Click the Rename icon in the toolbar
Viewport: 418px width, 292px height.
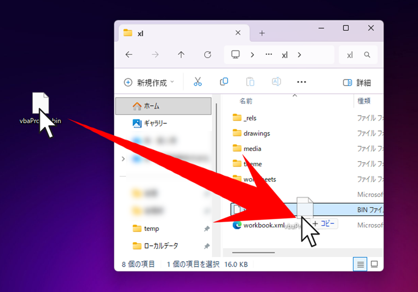[276, 82]
